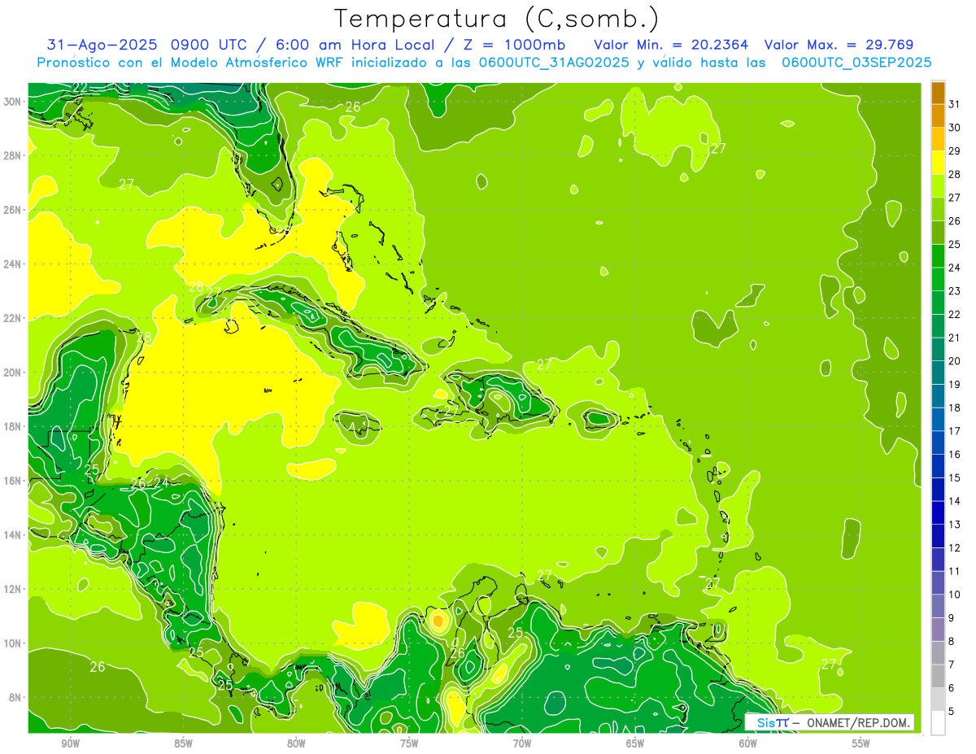The image size is (976, 754).
Task: Click the legend scale number "20"
Action: point(955,361)
